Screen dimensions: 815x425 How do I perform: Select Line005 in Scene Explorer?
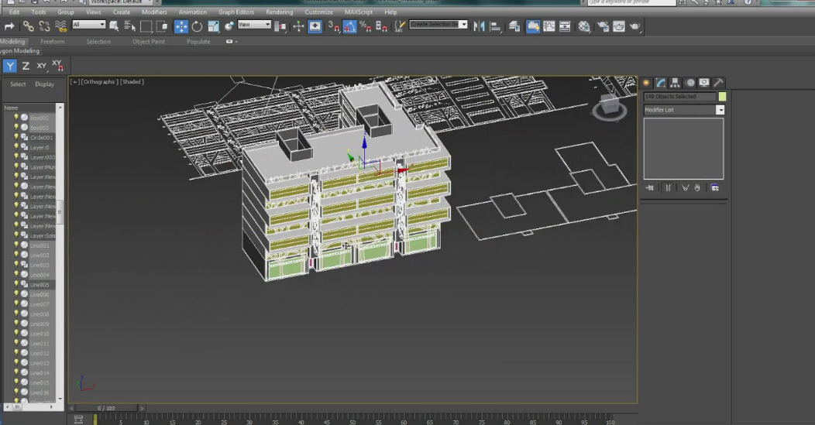pyautogui.click(x=40, y=285)
